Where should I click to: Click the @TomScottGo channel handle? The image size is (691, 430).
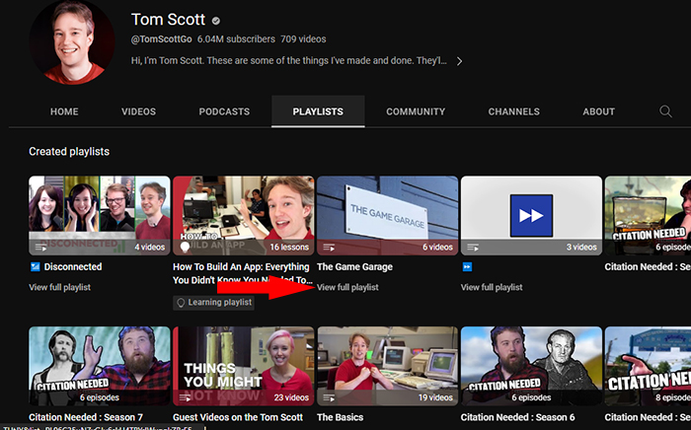coord(161,39)
